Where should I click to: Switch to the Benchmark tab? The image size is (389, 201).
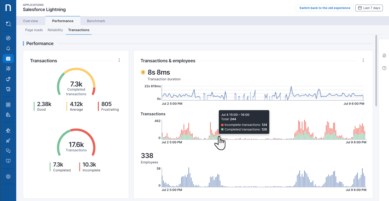coord(96,21)
